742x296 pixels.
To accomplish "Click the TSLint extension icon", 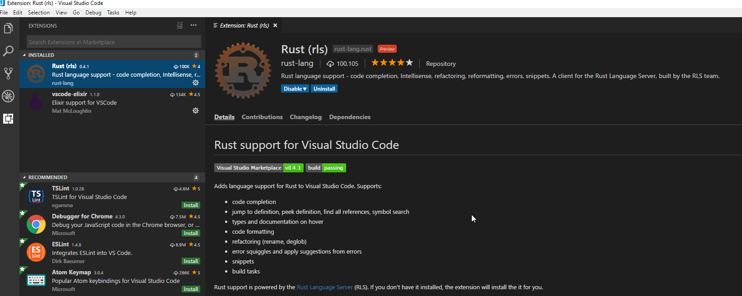I will point(36,196).
